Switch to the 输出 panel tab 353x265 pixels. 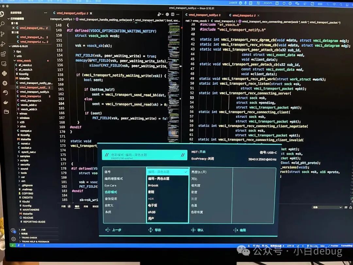(77, 206)
